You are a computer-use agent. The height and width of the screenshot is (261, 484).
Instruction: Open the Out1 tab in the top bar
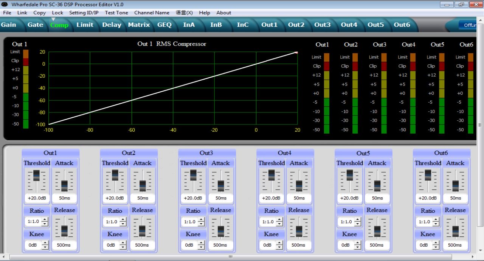coord(269,25)
